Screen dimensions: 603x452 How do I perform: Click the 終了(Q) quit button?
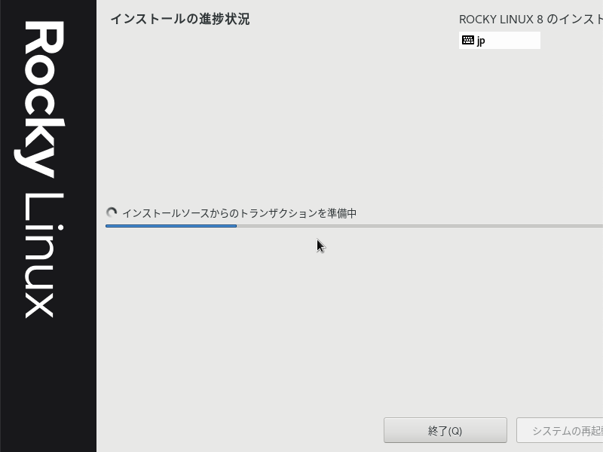[x=445, y=430]
